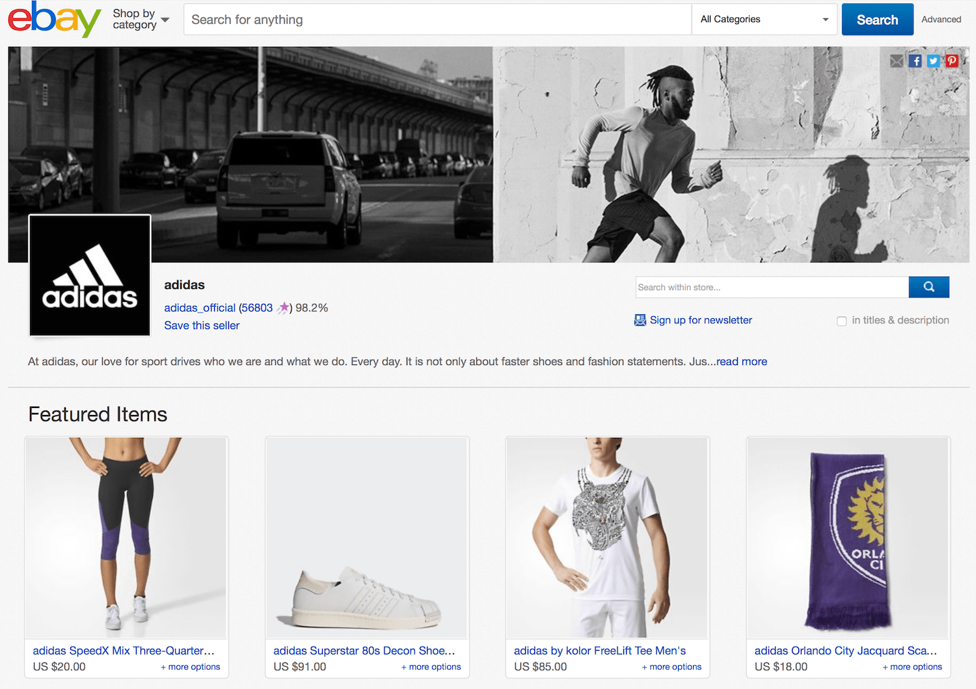Enable in titles & description checkbox

pyautogui.click(x=841, y=321)
